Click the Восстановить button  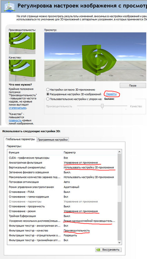pos(108,250)
